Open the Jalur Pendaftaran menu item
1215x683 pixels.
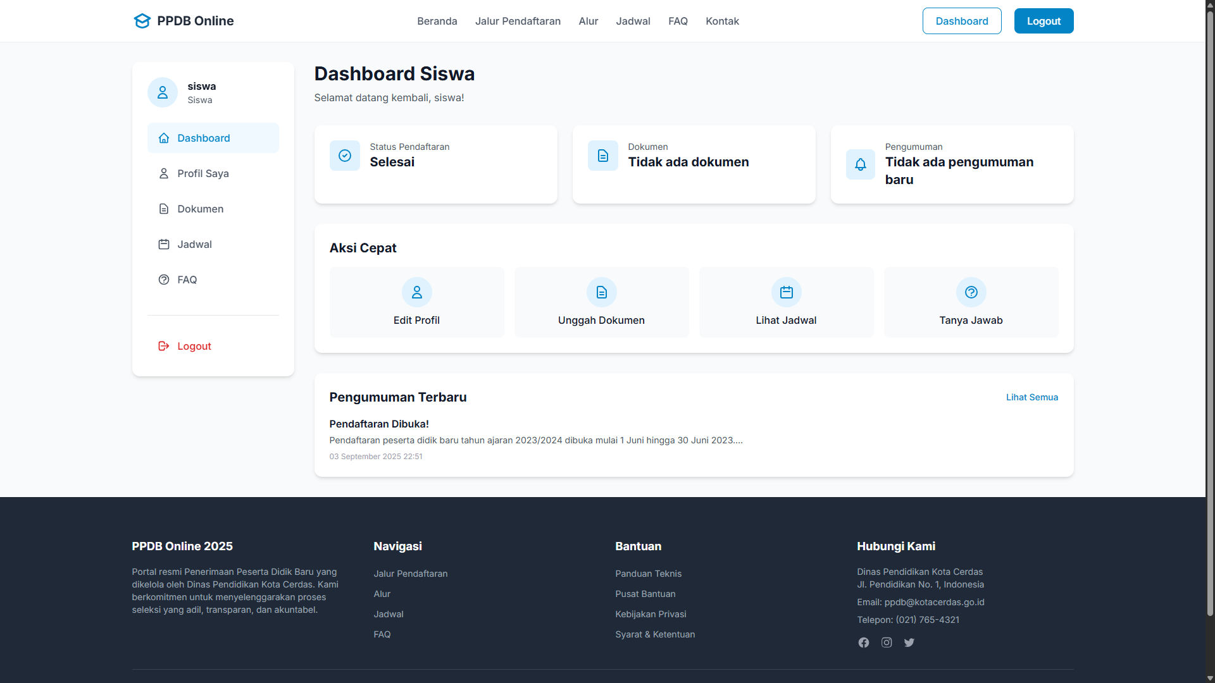pyautogui.click(x=518, y=21)
